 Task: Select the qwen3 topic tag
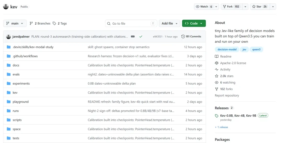[256, 49]
